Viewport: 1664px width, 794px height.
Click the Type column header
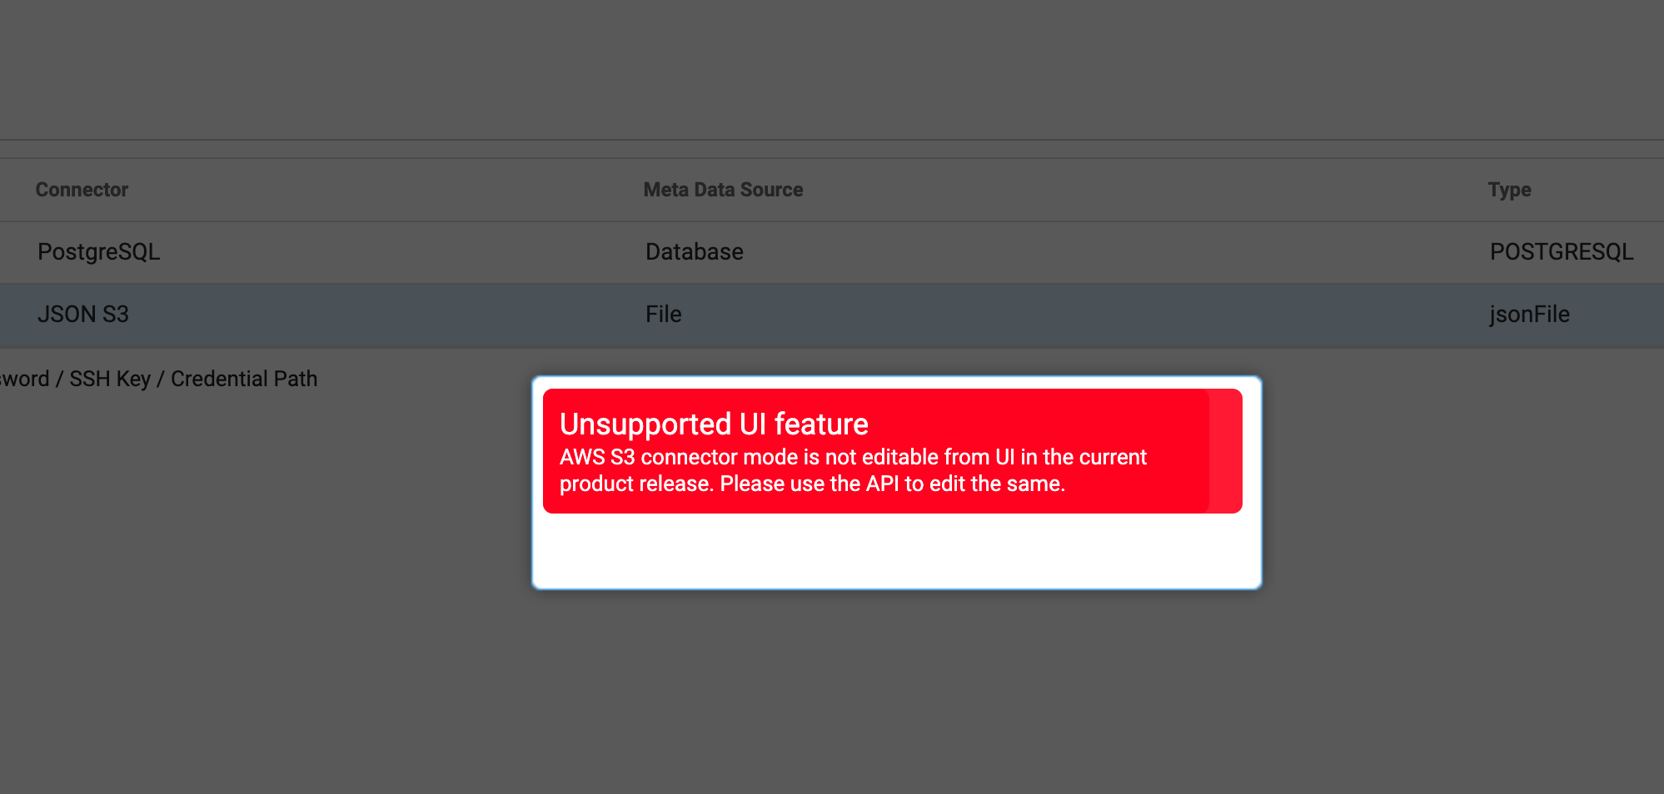click(x=1509, y=190)
